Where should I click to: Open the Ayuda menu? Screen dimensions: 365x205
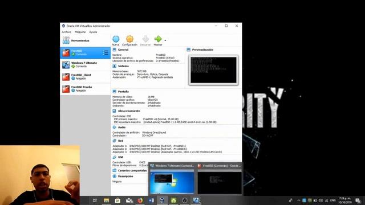[x=93, y=32]
